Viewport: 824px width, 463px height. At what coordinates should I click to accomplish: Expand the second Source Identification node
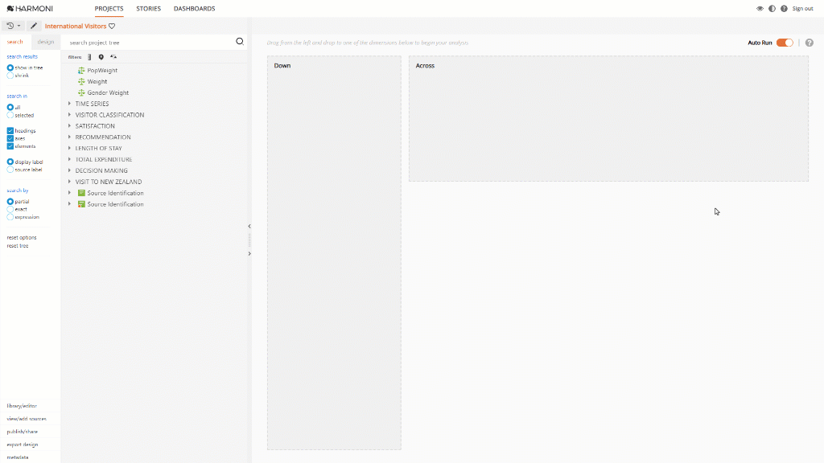click(x=69, y=203)
